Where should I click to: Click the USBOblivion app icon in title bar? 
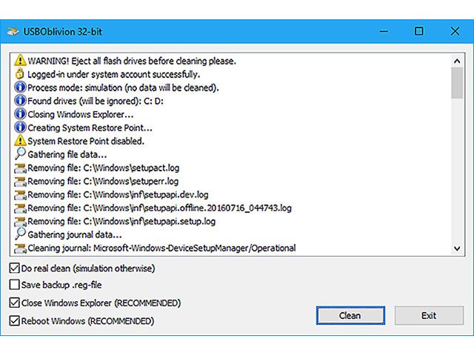[x=14, y=32]
